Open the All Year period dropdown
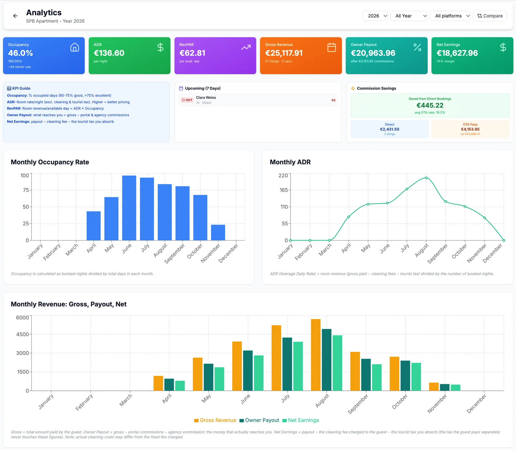 coord(409,16)
